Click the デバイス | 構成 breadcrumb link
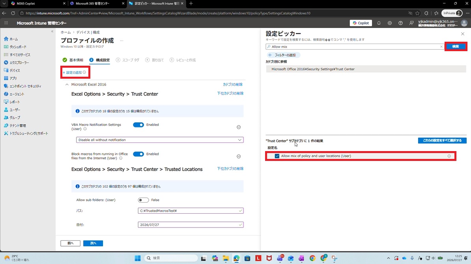This screenshot has height=264, width=471. [x=88, y=32]
